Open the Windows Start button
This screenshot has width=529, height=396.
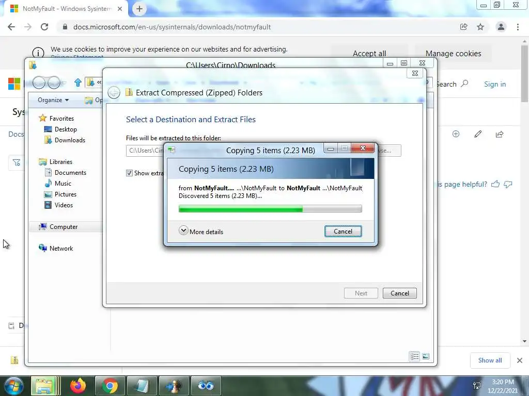click(x=13, y=386)
